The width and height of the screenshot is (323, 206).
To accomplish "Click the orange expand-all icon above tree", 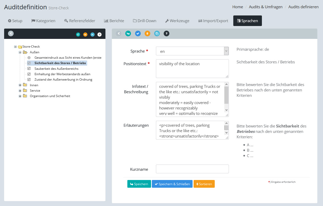I will coord(85,35).
